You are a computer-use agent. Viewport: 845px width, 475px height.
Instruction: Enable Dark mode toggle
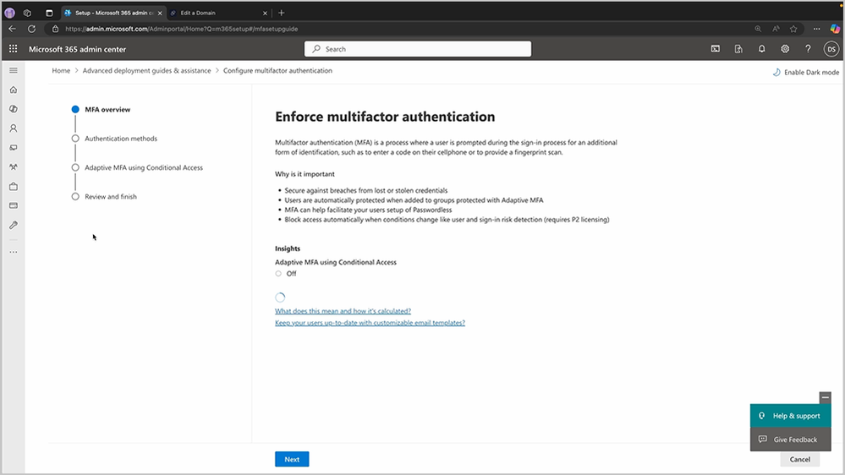805,72
